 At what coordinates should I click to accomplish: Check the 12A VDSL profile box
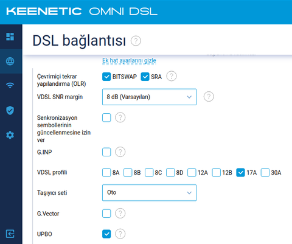[192, 172]
